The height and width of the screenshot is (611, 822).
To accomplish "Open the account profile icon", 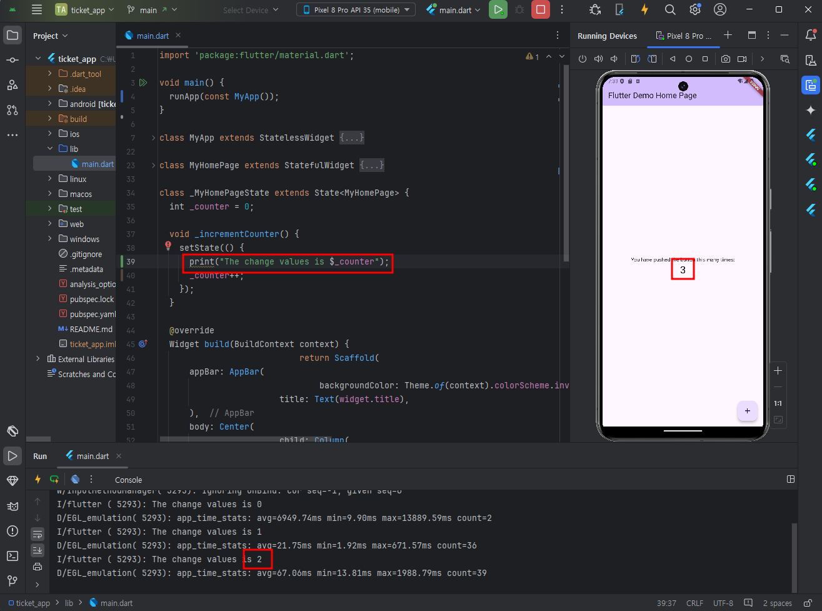I will pos(720,9).
